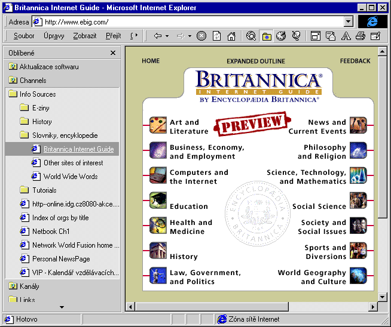
Task: Click the Law, Government, and Politics icon
Action: tap(158, 276)
